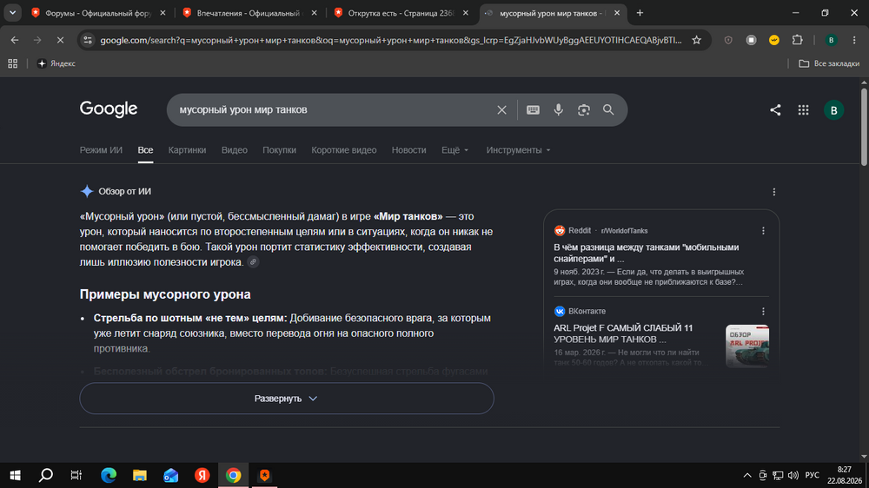The height and width of the screenshot is (488, 869).
Task: Open the Windows Start menu
Action: click(15, 475)
